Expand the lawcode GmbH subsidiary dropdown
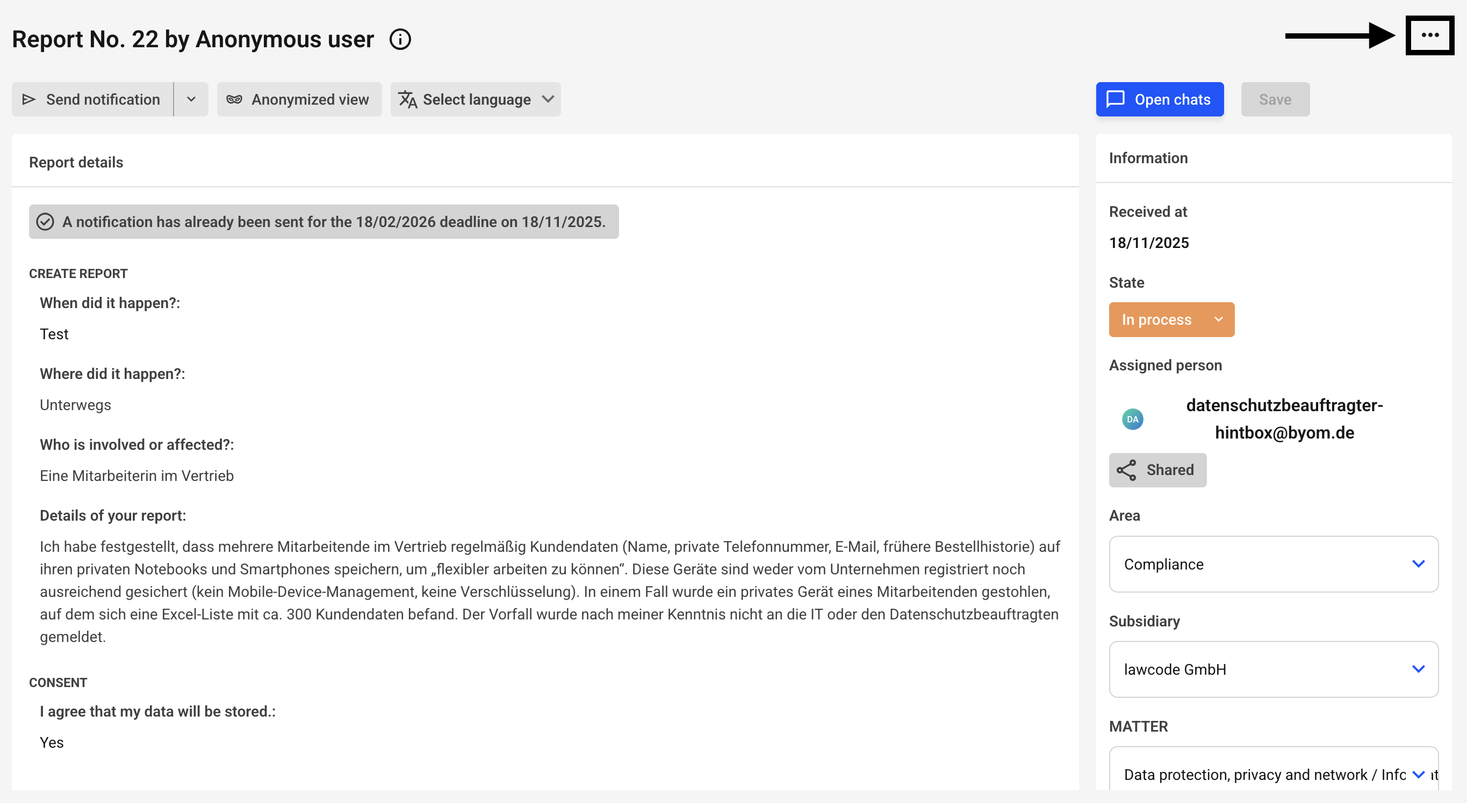Viewport: 1467px width, 803px height. click(1273, 669)
